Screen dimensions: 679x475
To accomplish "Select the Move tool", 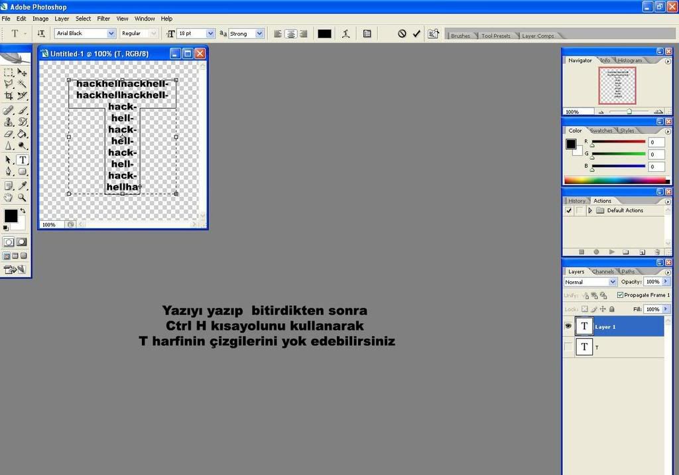I will pyautogui.click(x=22, y=72).
